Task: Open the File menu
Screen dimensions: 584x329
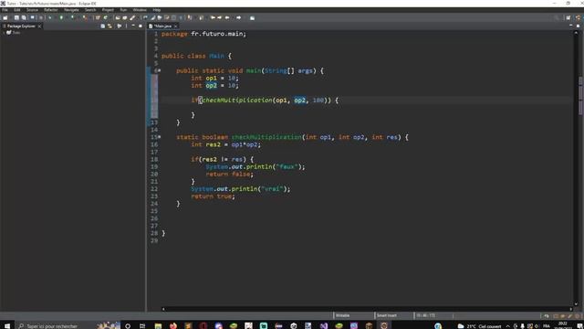Action: [x=5, y=10]
